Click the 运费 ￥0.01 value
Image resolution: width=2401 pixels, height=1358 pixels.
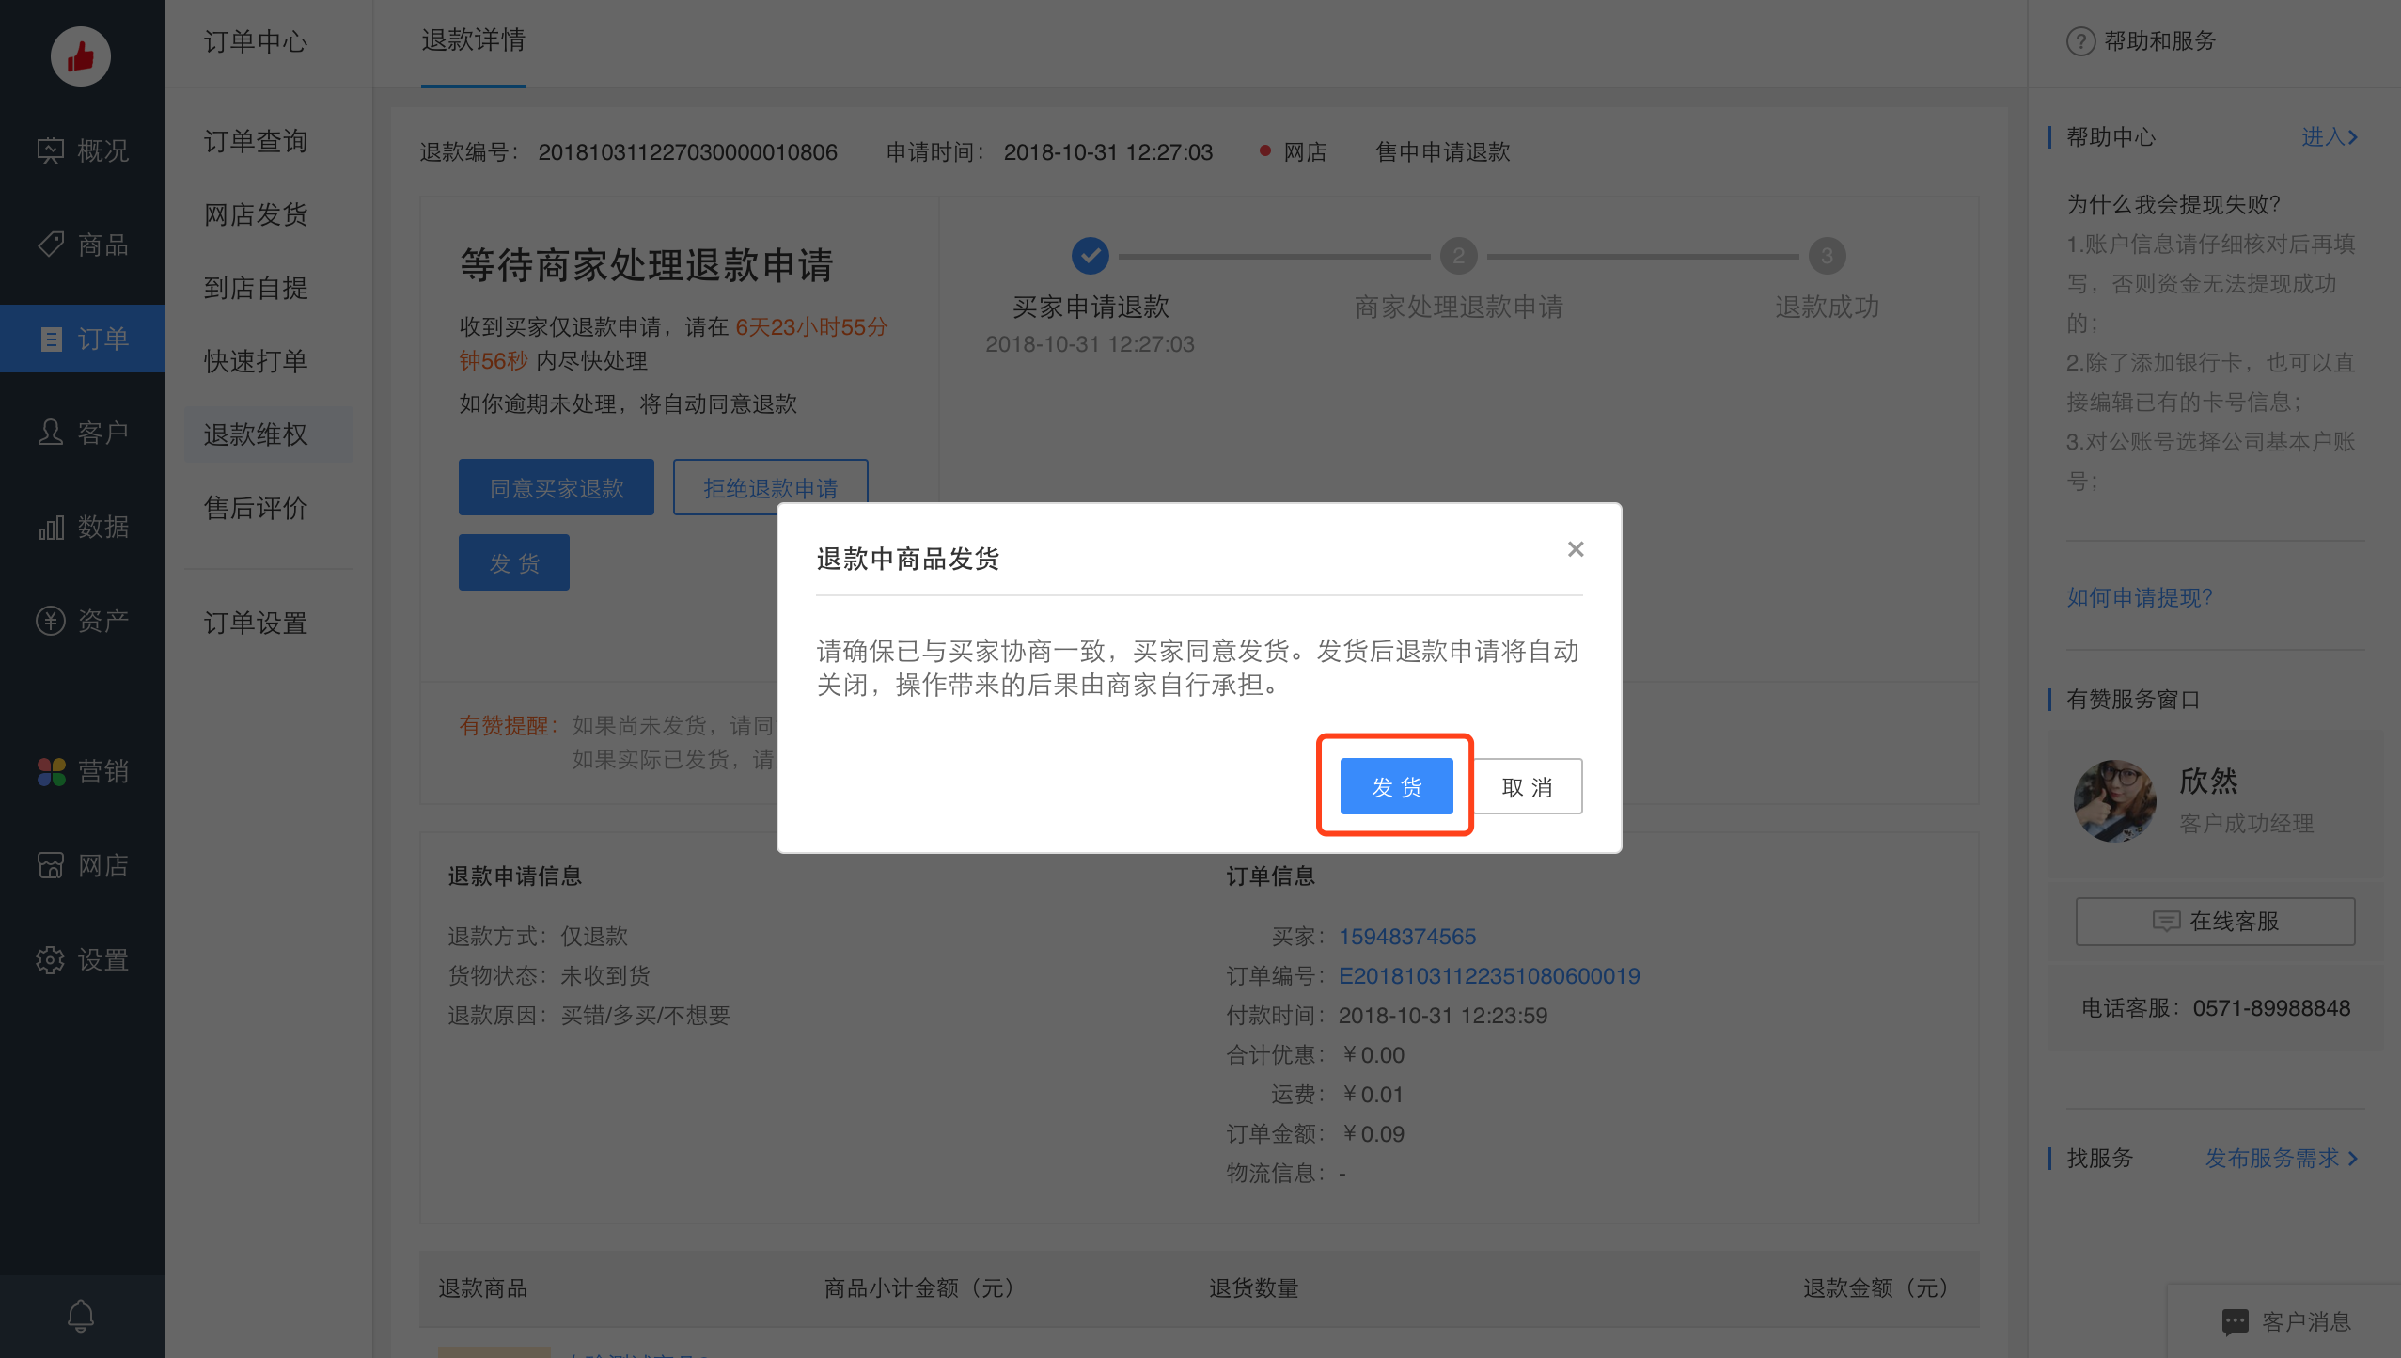[x=1373, y=1095]
